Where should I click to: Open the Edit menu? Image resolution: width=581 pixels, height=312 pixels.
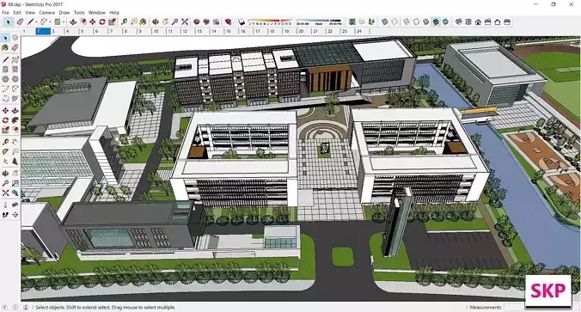17,12
